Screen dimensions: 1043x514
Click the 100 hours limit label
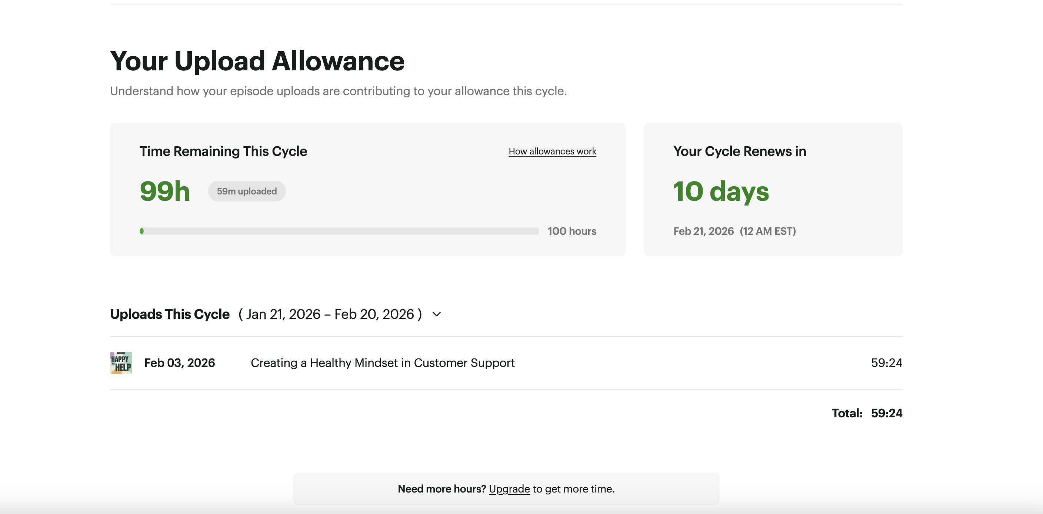pyautogui.click(x=572, y=231)
